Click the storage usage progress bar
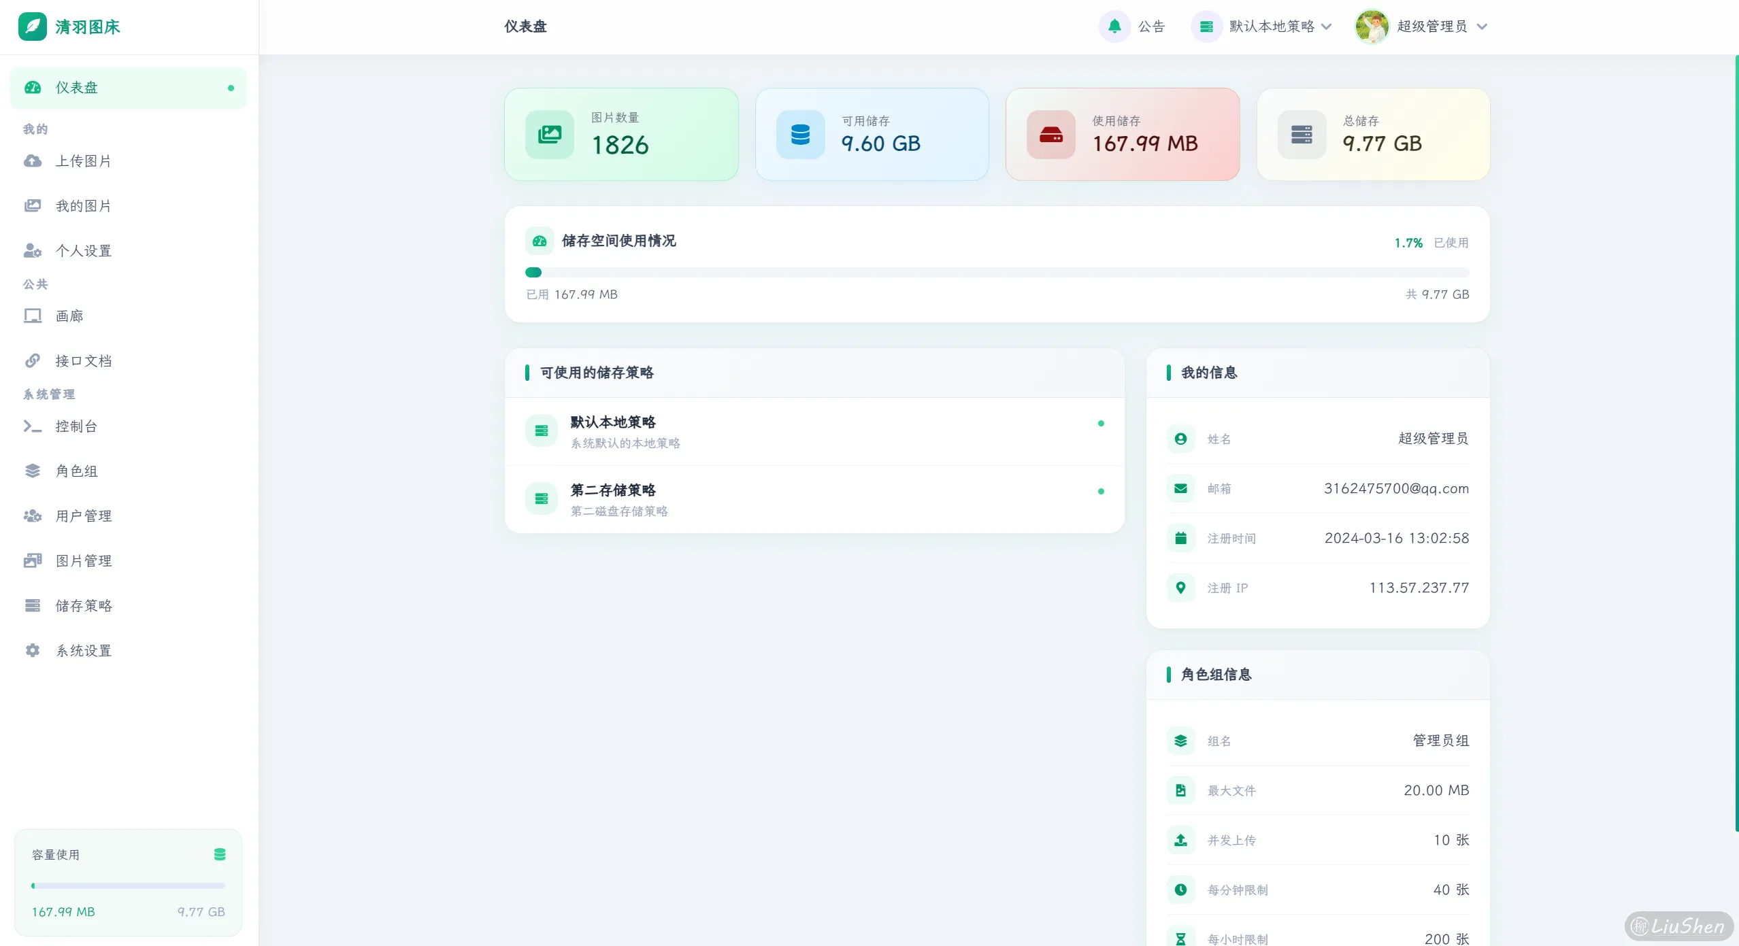Screen dimensions: 1739x946 click(997, 273)
